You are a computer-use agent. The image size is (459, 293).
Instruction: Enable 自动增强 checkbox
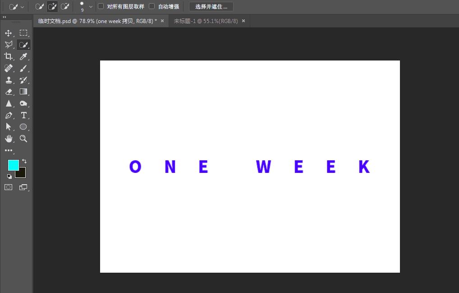pos(151,6)
